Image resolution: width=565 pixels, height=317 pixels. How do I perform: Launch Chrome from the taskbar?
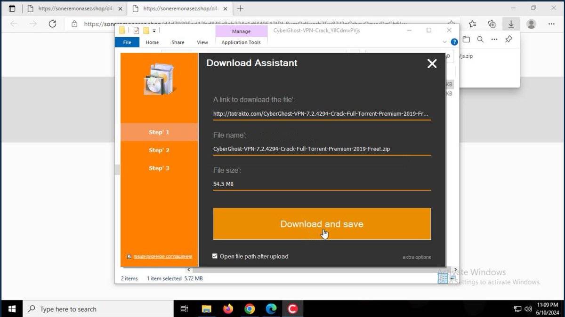pos(250,309)
